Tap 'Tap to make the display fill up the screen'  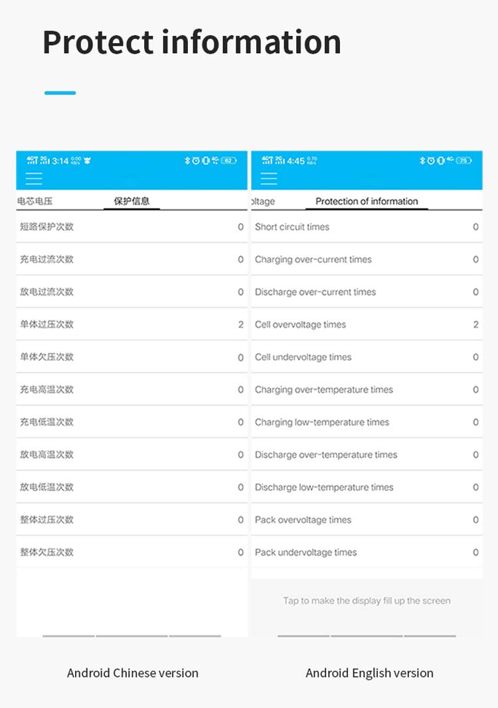[367, 601]
